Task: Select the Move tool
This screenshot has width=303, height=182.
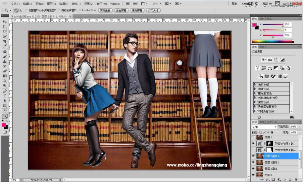Action: 5,21
